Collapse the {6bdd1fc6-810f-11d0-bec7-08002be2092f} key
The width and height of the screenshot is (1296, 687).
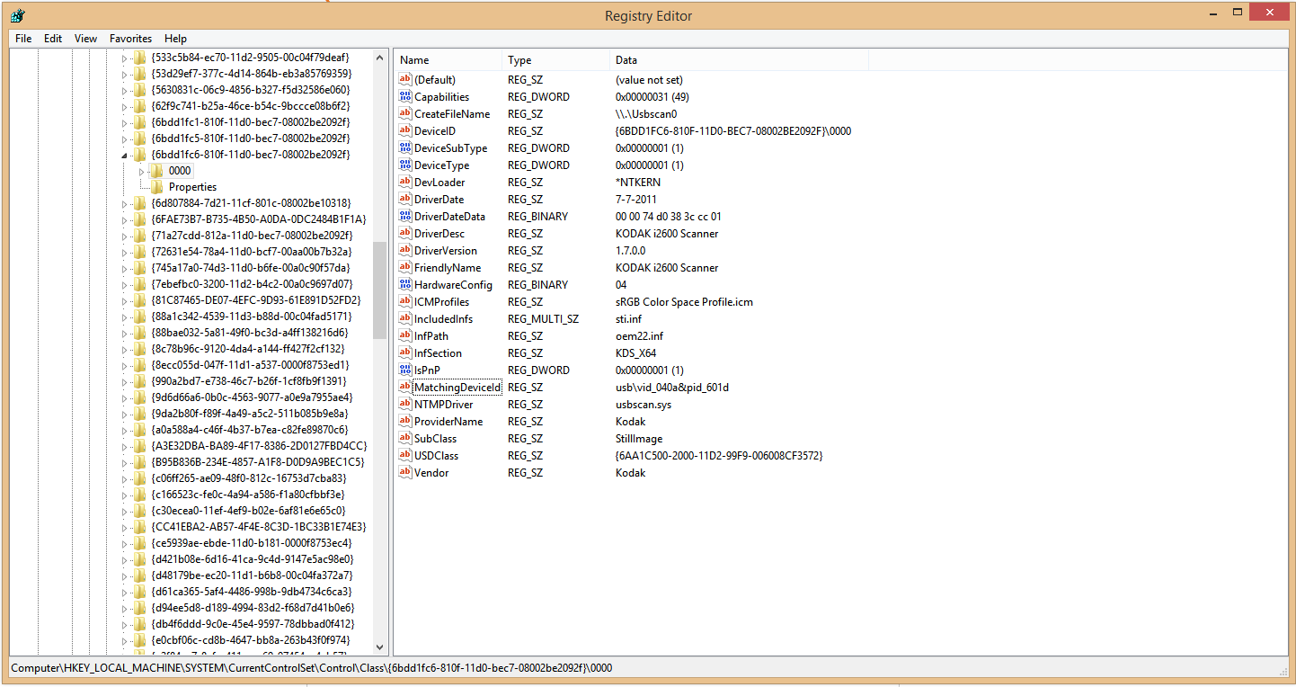coord(125,155)
